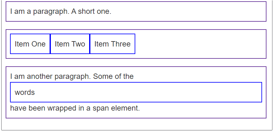Click blank area right of "A short one."
The height and width of the screenshot is (131, 274).
(187, 12)
